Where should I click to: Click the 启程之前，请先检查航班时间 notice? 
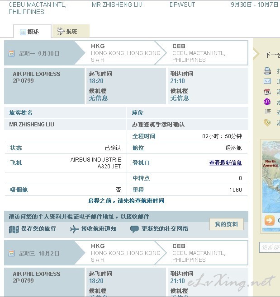[x=126, y=201]
